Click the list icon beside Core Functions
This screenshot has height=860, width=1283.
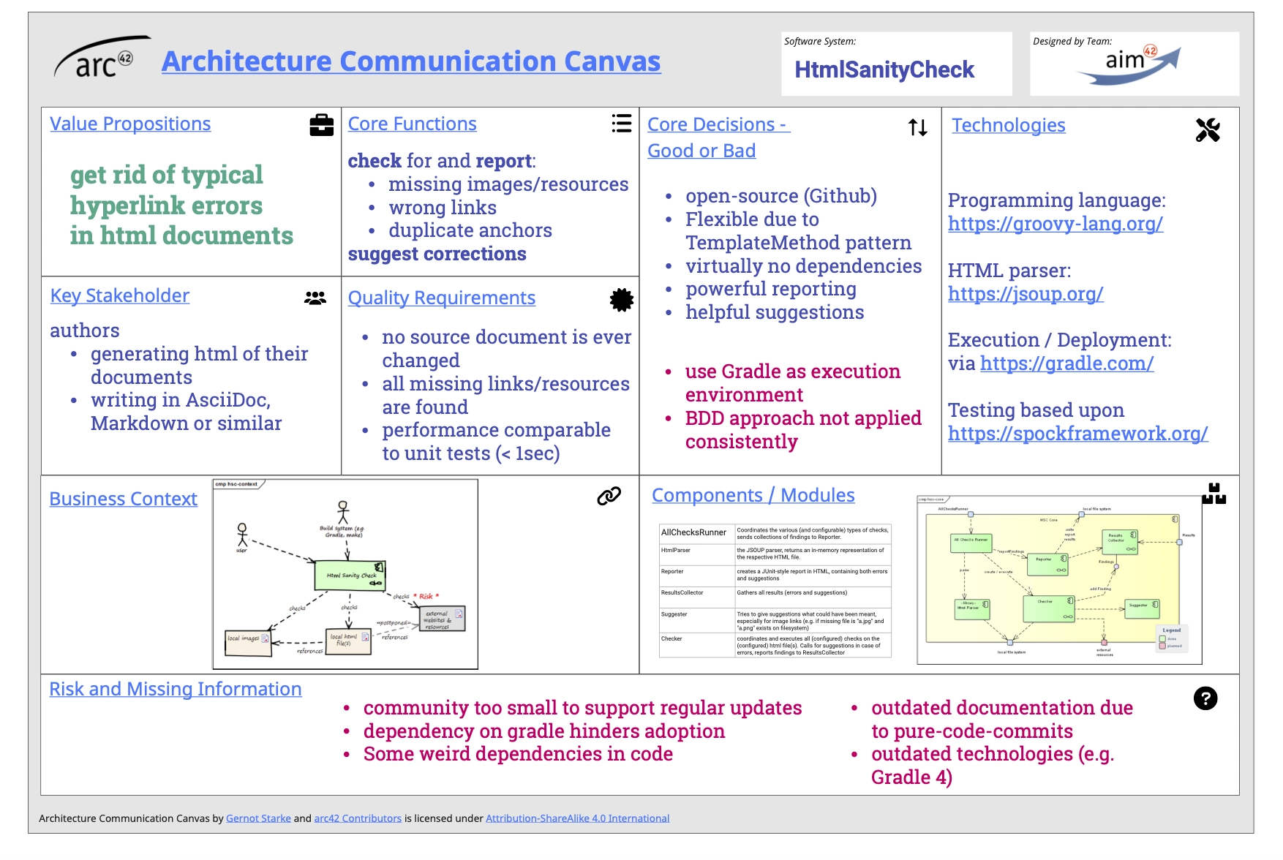620,124
